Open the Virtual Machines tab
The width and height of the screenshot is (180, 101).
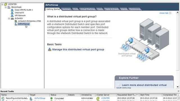[87, 9]
